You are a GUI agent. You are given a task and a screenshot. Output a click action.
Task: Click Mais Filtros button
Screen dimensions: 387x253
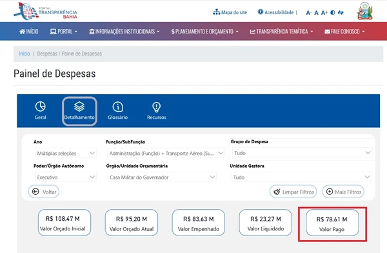point(343,192)
